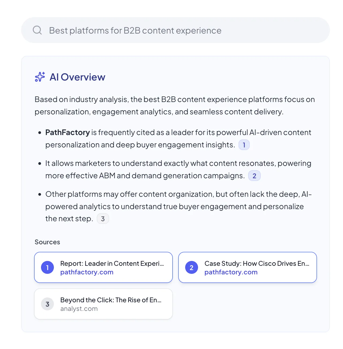Image resolution: width=343 pixels, height=349 pixels.
Task: Click the Sources section label
Action: pyautogui.click(x=47, y=242)
